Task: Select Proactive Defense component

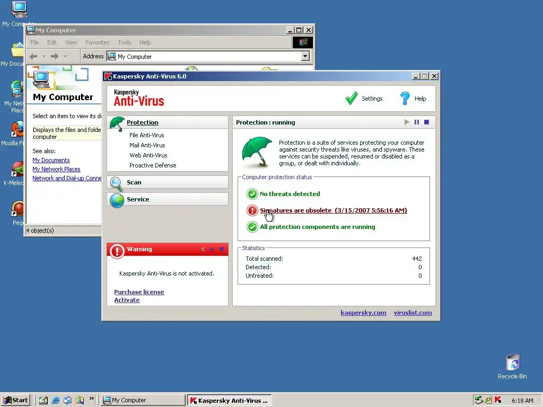Action: click(153, 165)
